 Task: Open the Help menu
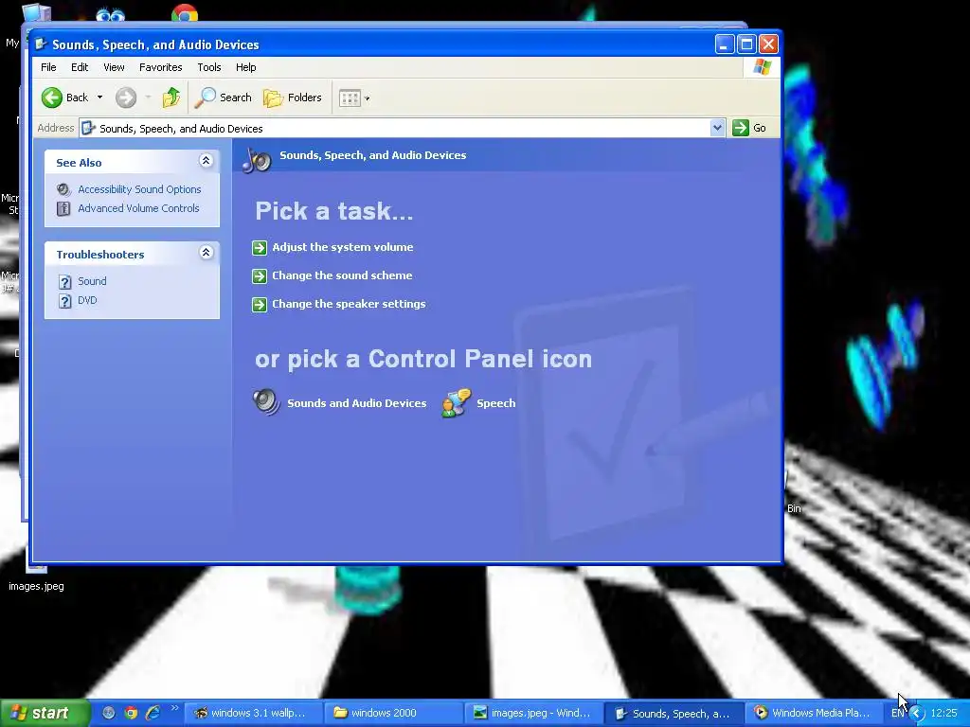tap(245, 67)
